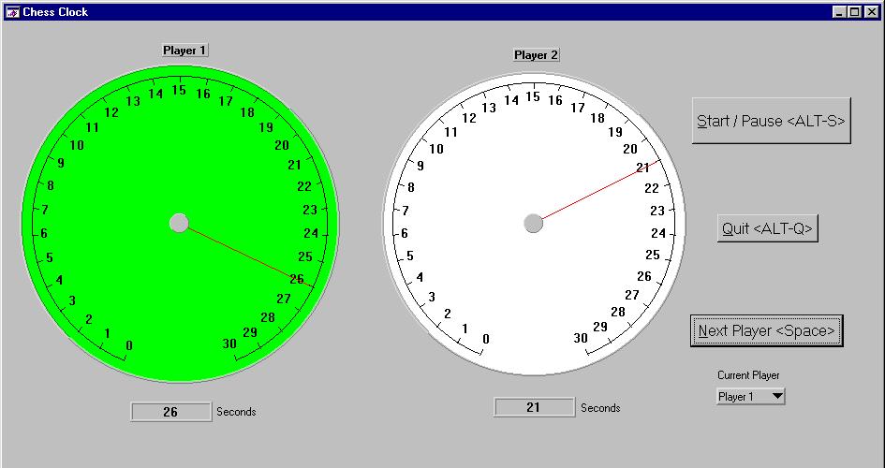The image size is (885, 468).
Task: Switch turns with Next Player button
Action: [767, 331]
